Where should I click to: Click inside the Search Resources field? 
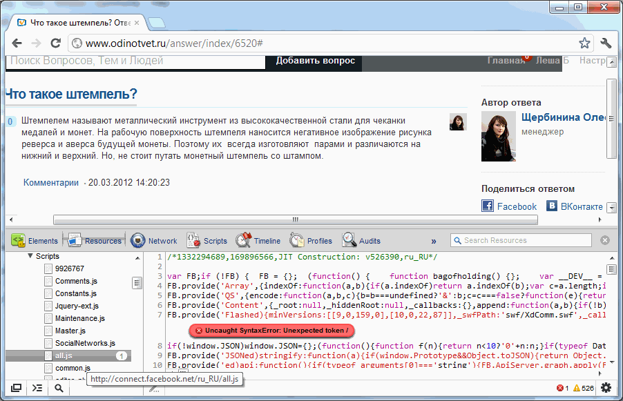point(521,240)
